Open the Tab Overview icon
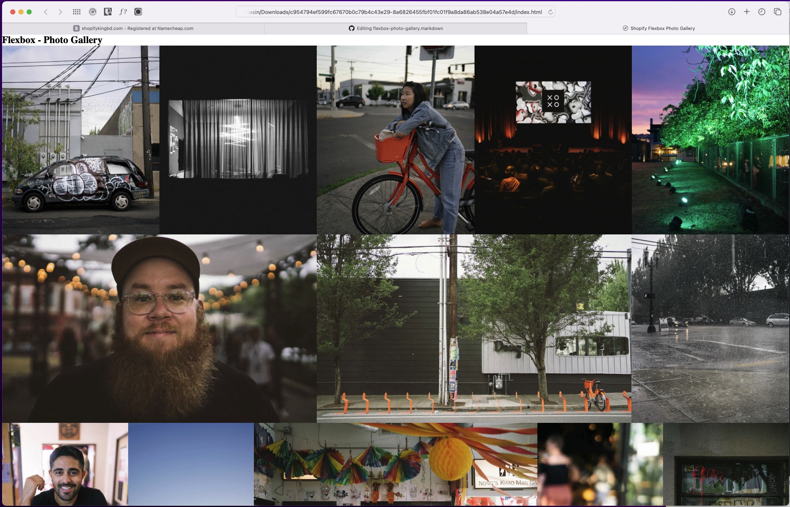 point(778,12)
